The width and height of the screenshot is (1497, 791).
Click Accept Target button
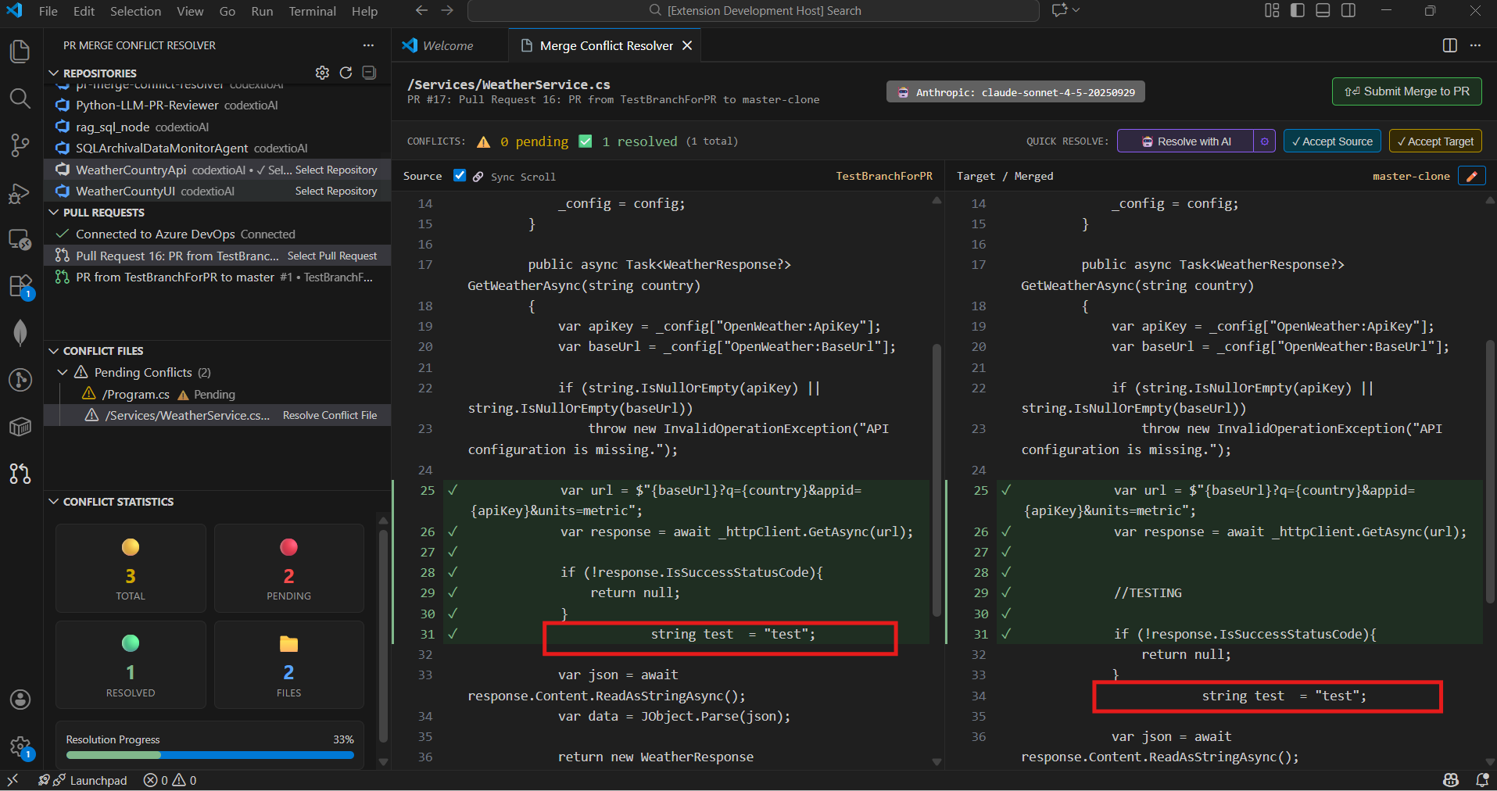1435,141
